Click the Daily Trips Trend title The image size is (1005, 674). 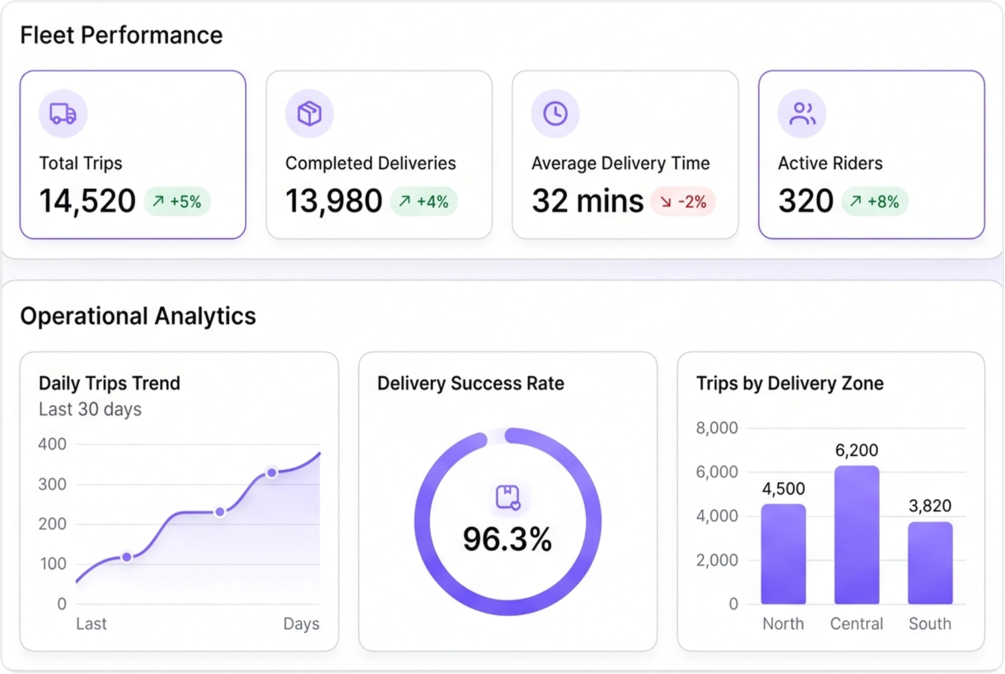[x=109, y=383]
